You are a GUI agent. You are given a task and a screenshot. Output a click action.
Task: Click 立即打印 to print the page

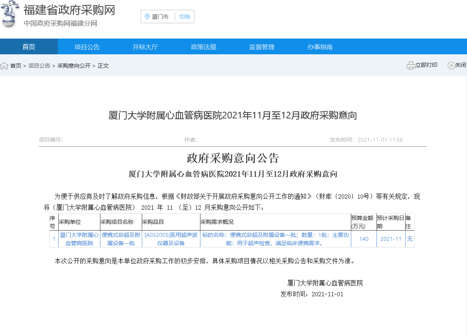click(426, 65)
